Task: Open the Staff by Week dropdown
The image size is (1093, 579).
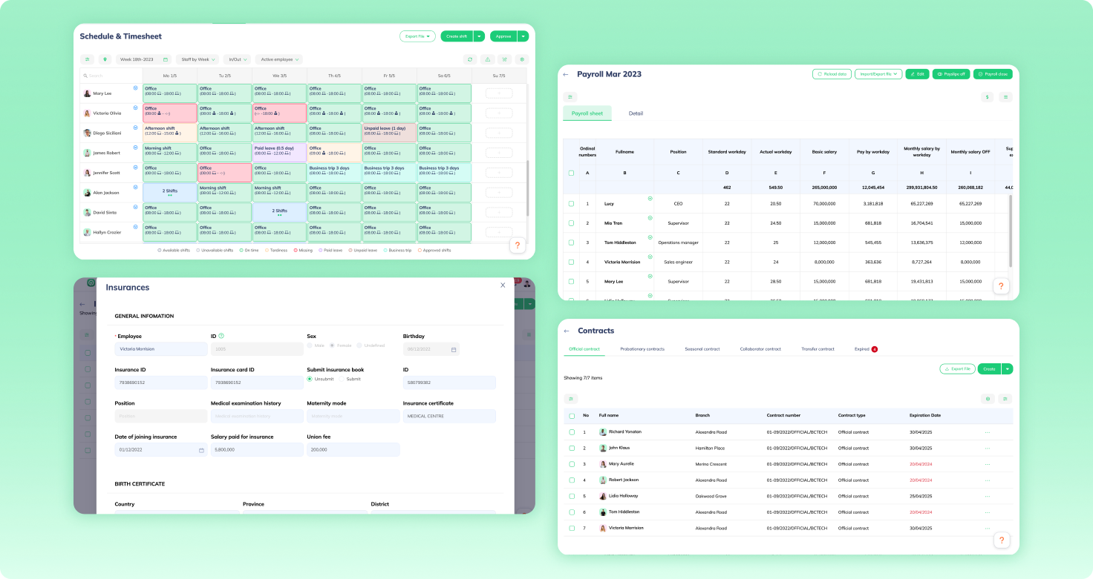Action: (198, 59)
